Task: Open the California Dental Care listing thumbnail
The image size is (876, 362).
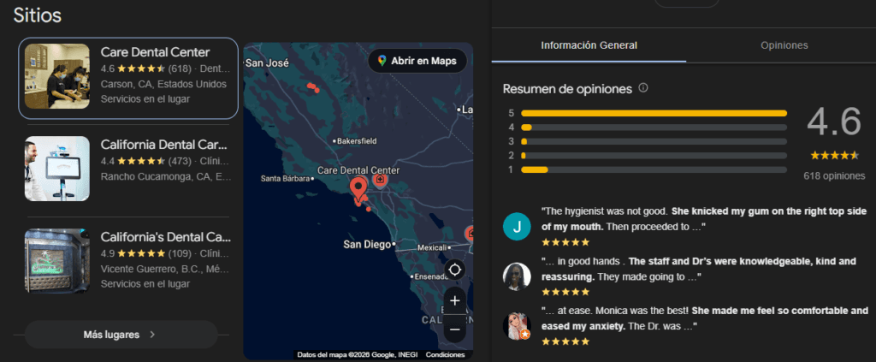Action: [x=57, y=169]
